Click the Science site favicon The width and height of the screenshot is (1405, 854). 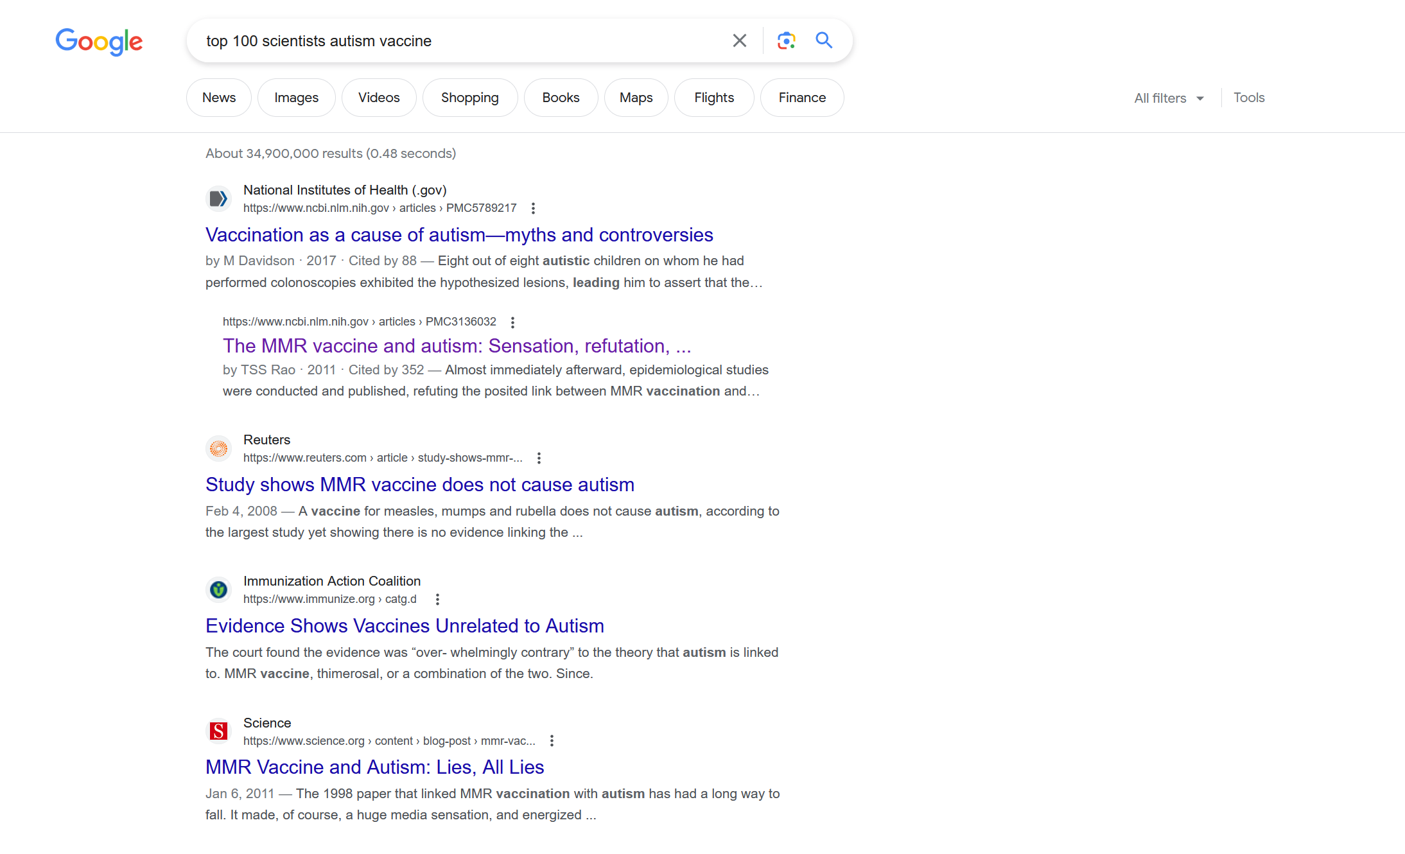[x=218, y=731]
